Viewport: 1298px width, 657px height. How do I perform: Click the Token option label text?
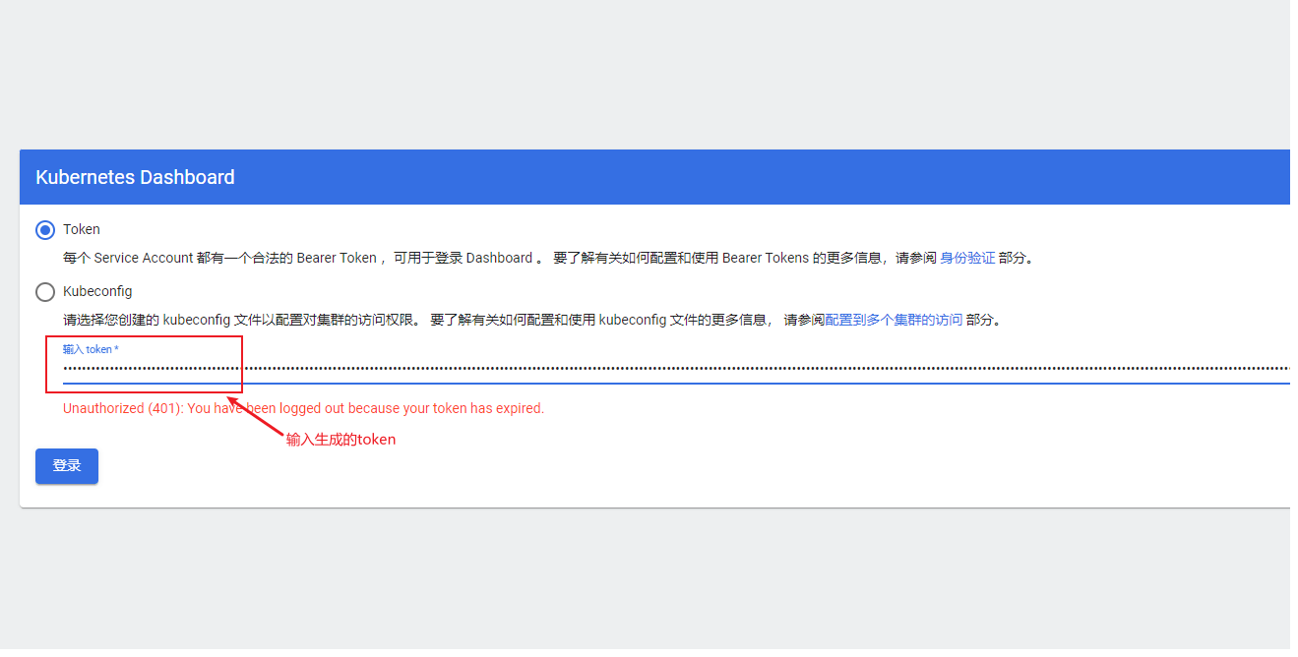pos(82,229)
